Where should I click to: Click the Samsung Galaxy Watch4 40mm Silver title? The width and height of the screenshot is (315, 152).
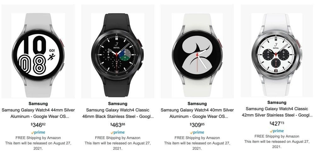click(197, 113)
